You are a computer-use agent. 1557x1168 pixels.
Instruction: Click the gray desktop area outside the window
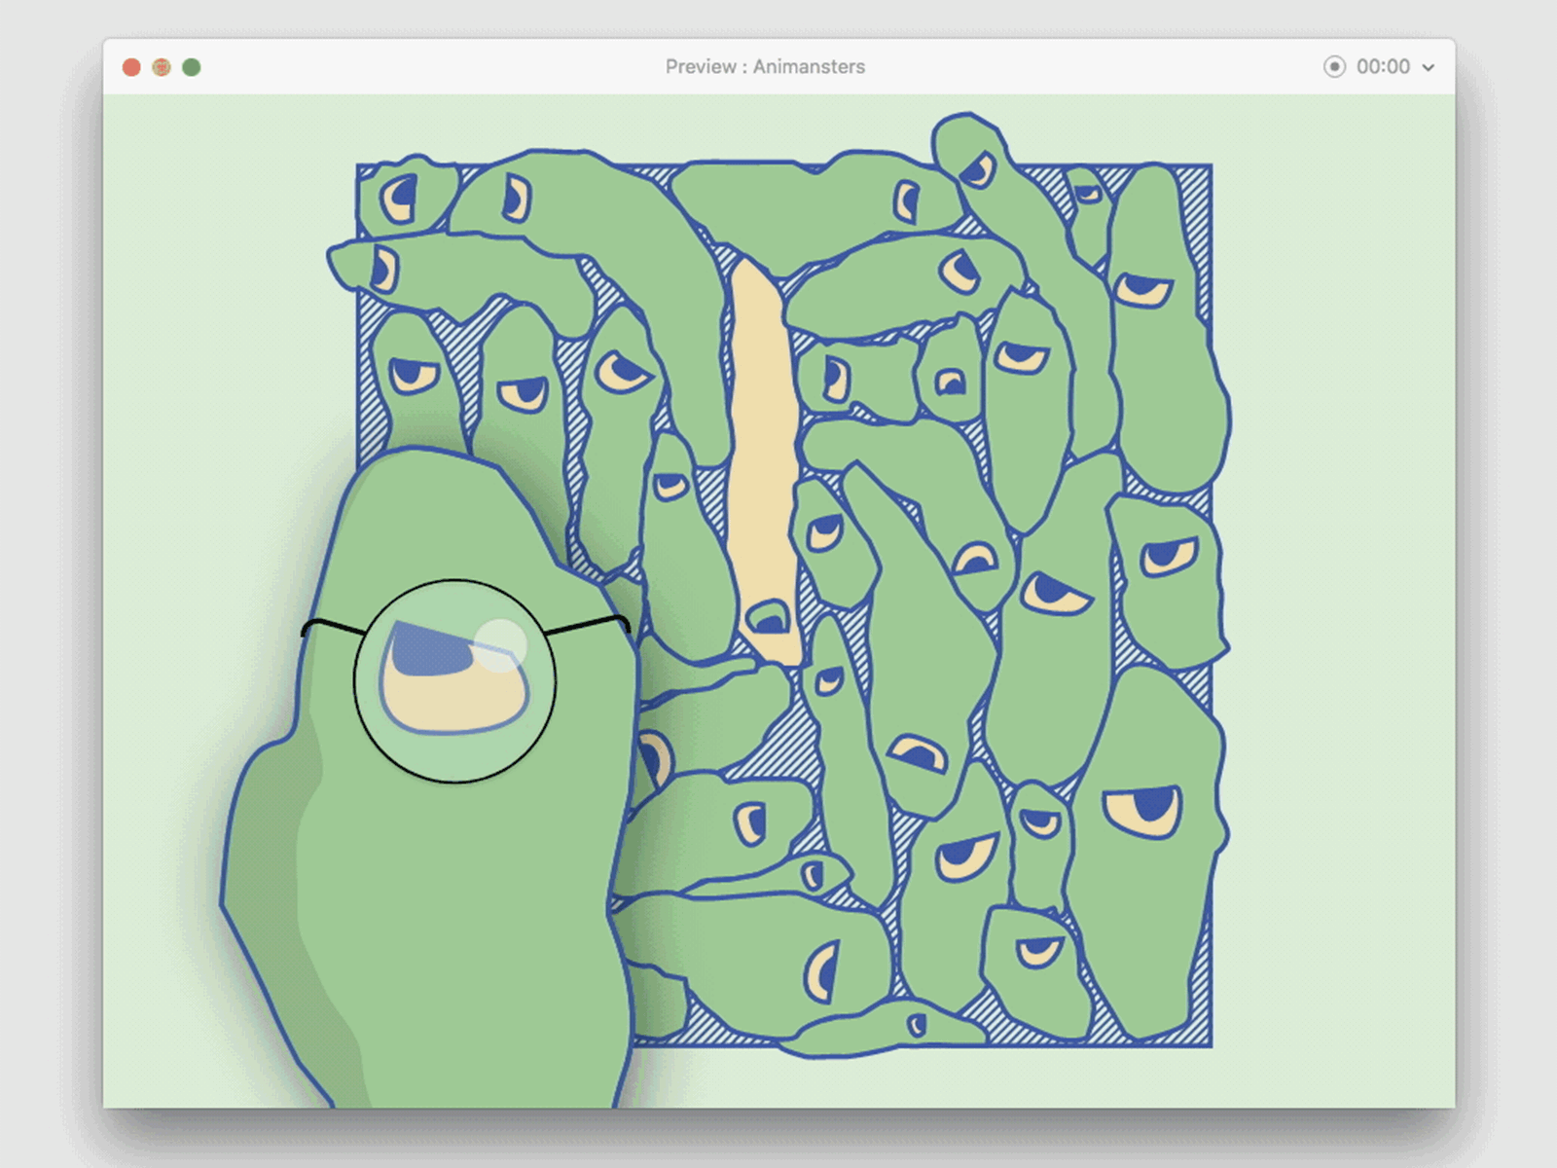coord(49,584)
